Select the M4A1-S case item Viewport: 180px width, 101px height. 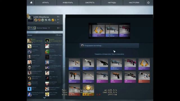tap(102, 77)
